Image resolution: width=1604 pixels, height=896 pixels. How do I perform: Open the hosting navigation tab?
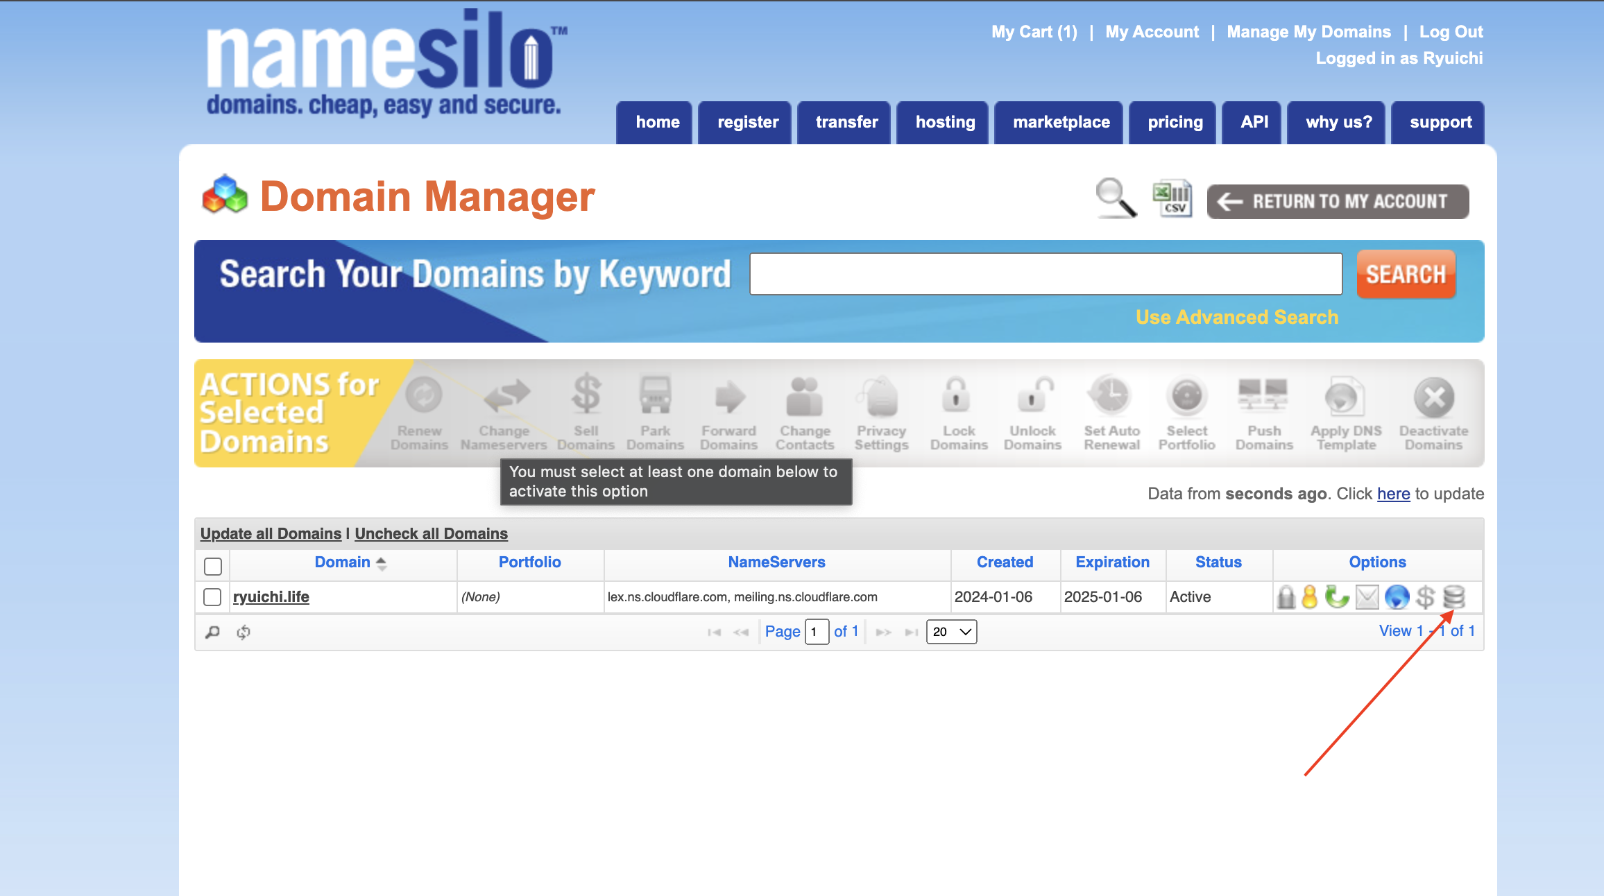point(945,123)
